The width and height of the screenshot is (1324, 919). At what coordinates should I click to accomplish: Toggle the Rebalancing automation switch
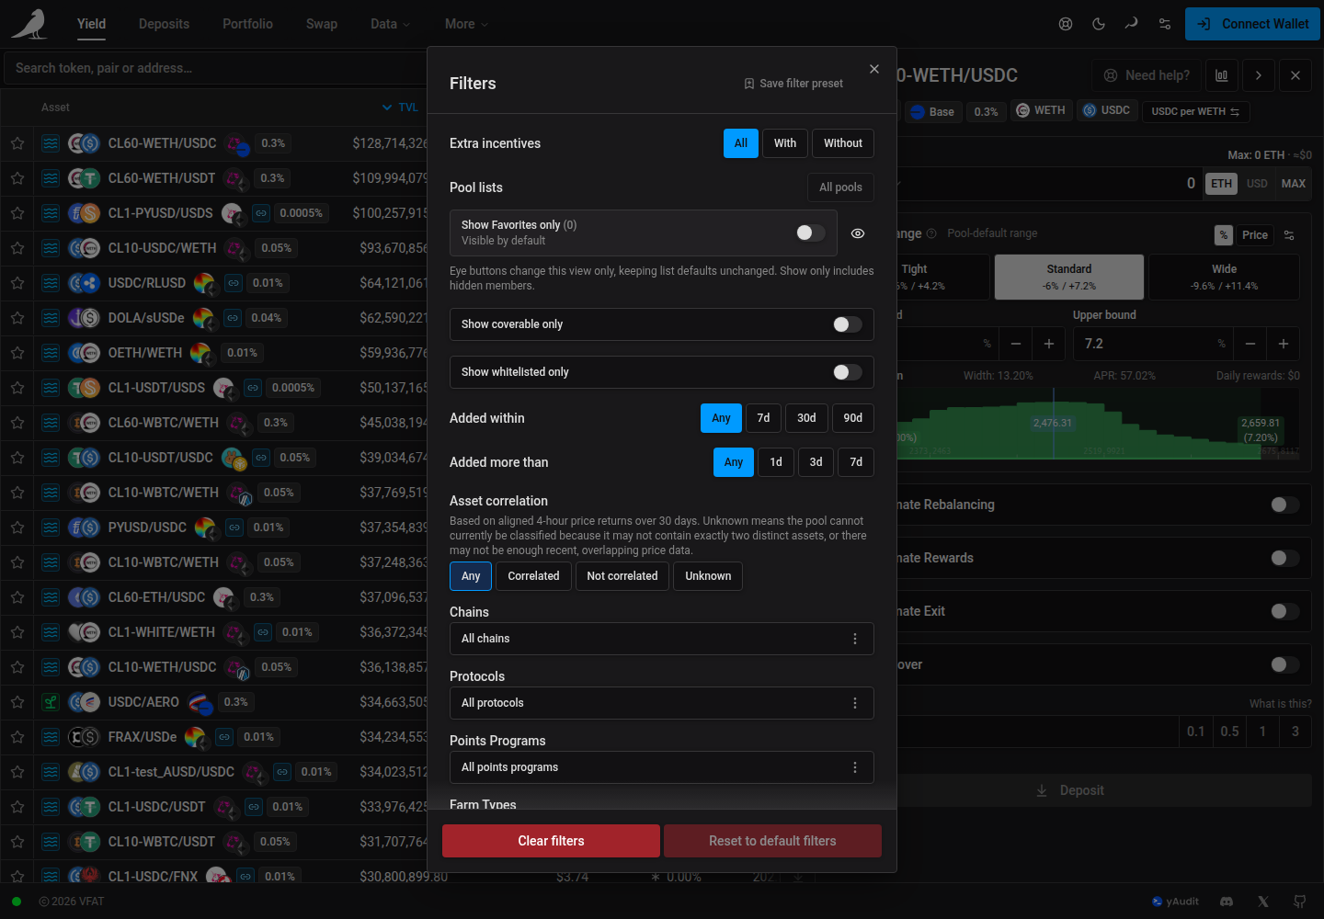1284,505
